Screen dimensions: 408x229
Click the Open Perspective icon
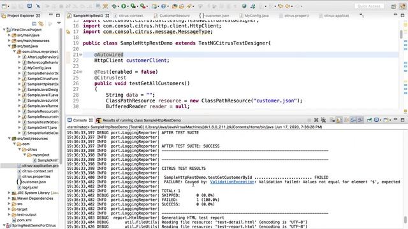pyautogui.click(x=394, y=6)
